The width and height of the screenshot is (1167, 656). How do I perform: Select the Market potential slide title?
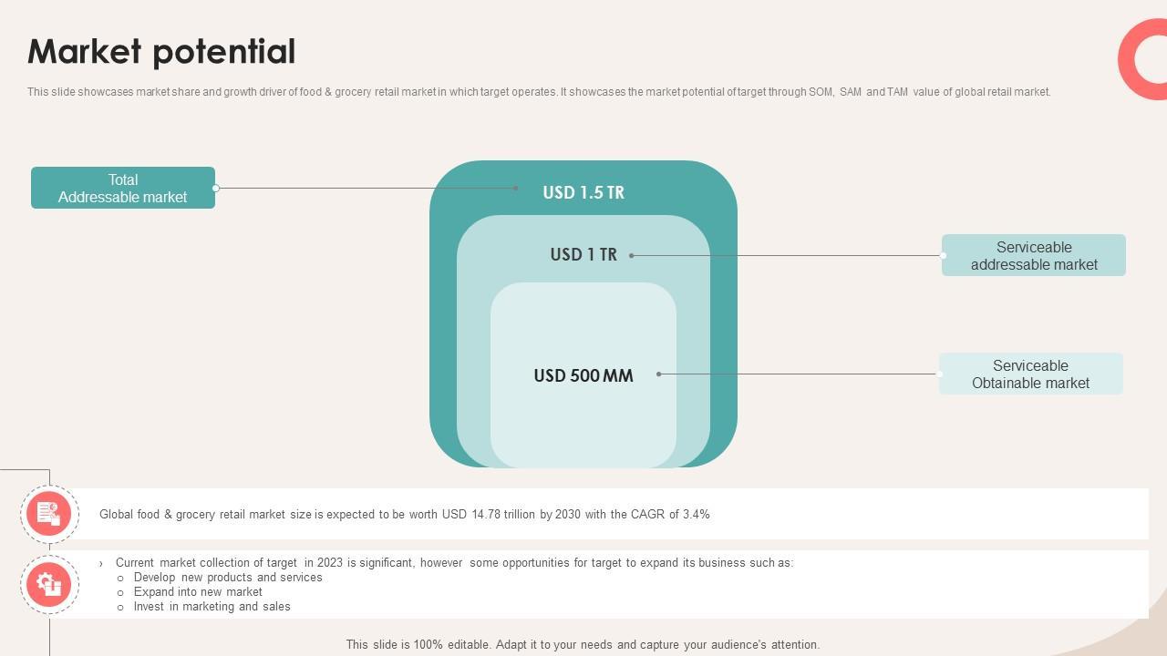(x=161, y=52)
